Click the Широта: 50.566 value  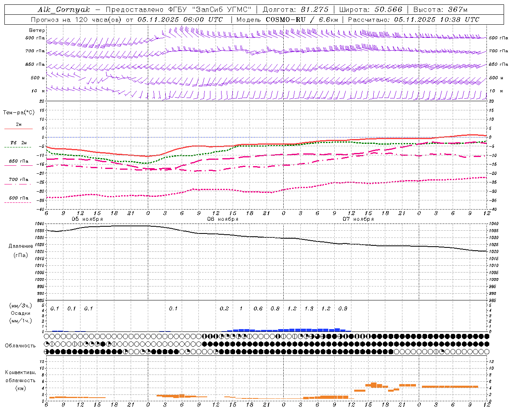(371, 10)
